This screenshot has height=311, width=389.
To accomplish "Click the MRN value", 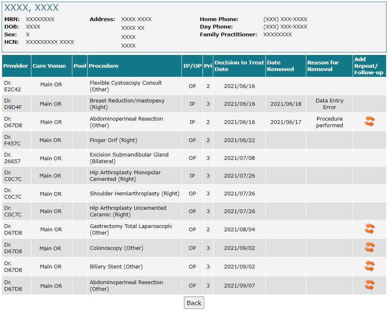I will tap(40, 19).
